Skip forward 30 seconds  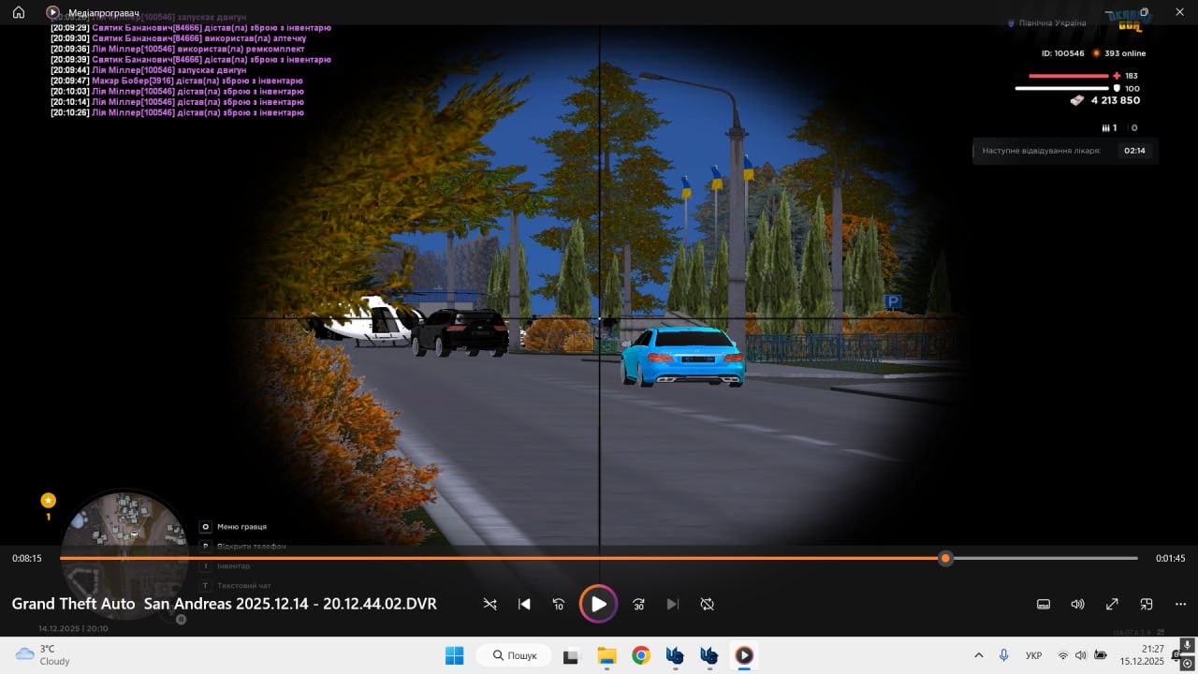point(638,604)
